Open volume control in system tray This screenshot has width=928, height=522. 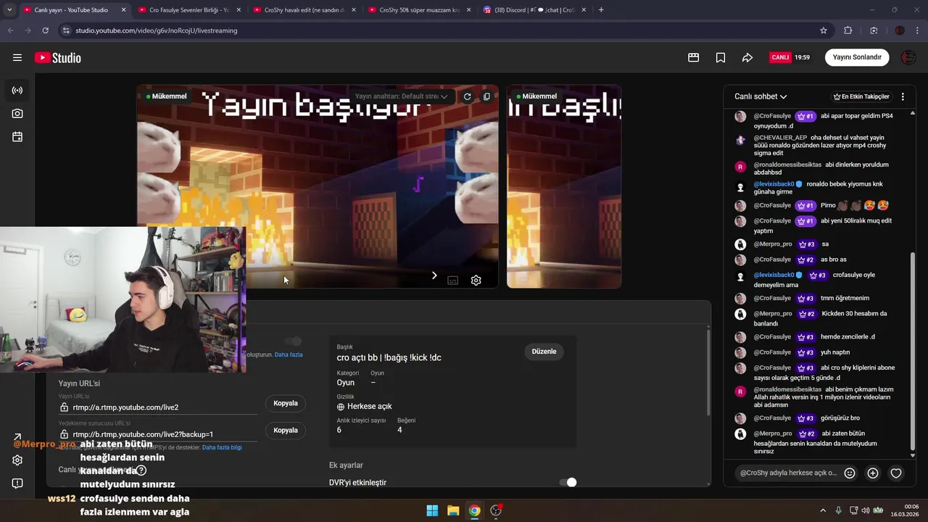pyautogui.click(x=866, y=510)
